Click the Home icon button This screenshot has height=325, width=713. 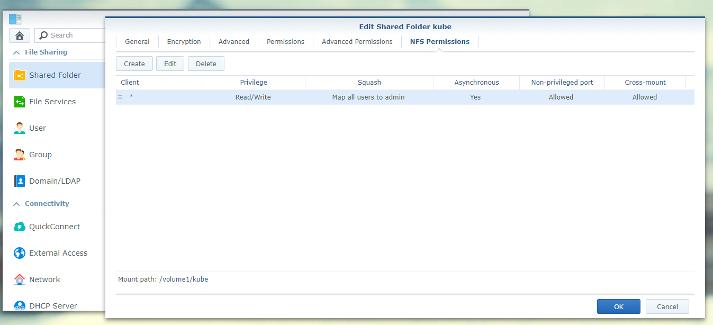pos(20,35)
